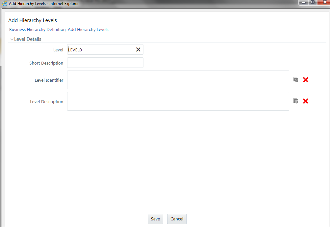This screenshot has height=227, width=330.
Task: Click the Short Description label
Action: (46, 63)
